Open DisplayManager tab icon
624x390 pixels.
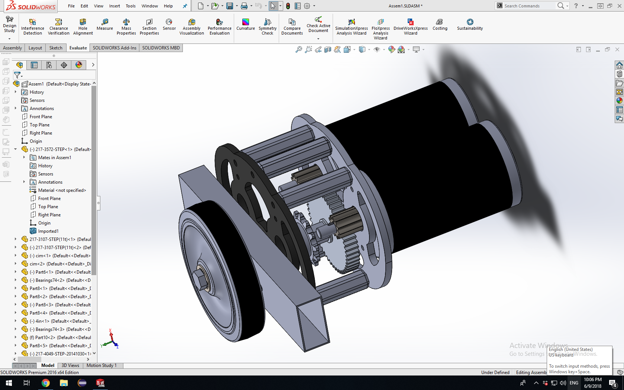click(79, 65)
